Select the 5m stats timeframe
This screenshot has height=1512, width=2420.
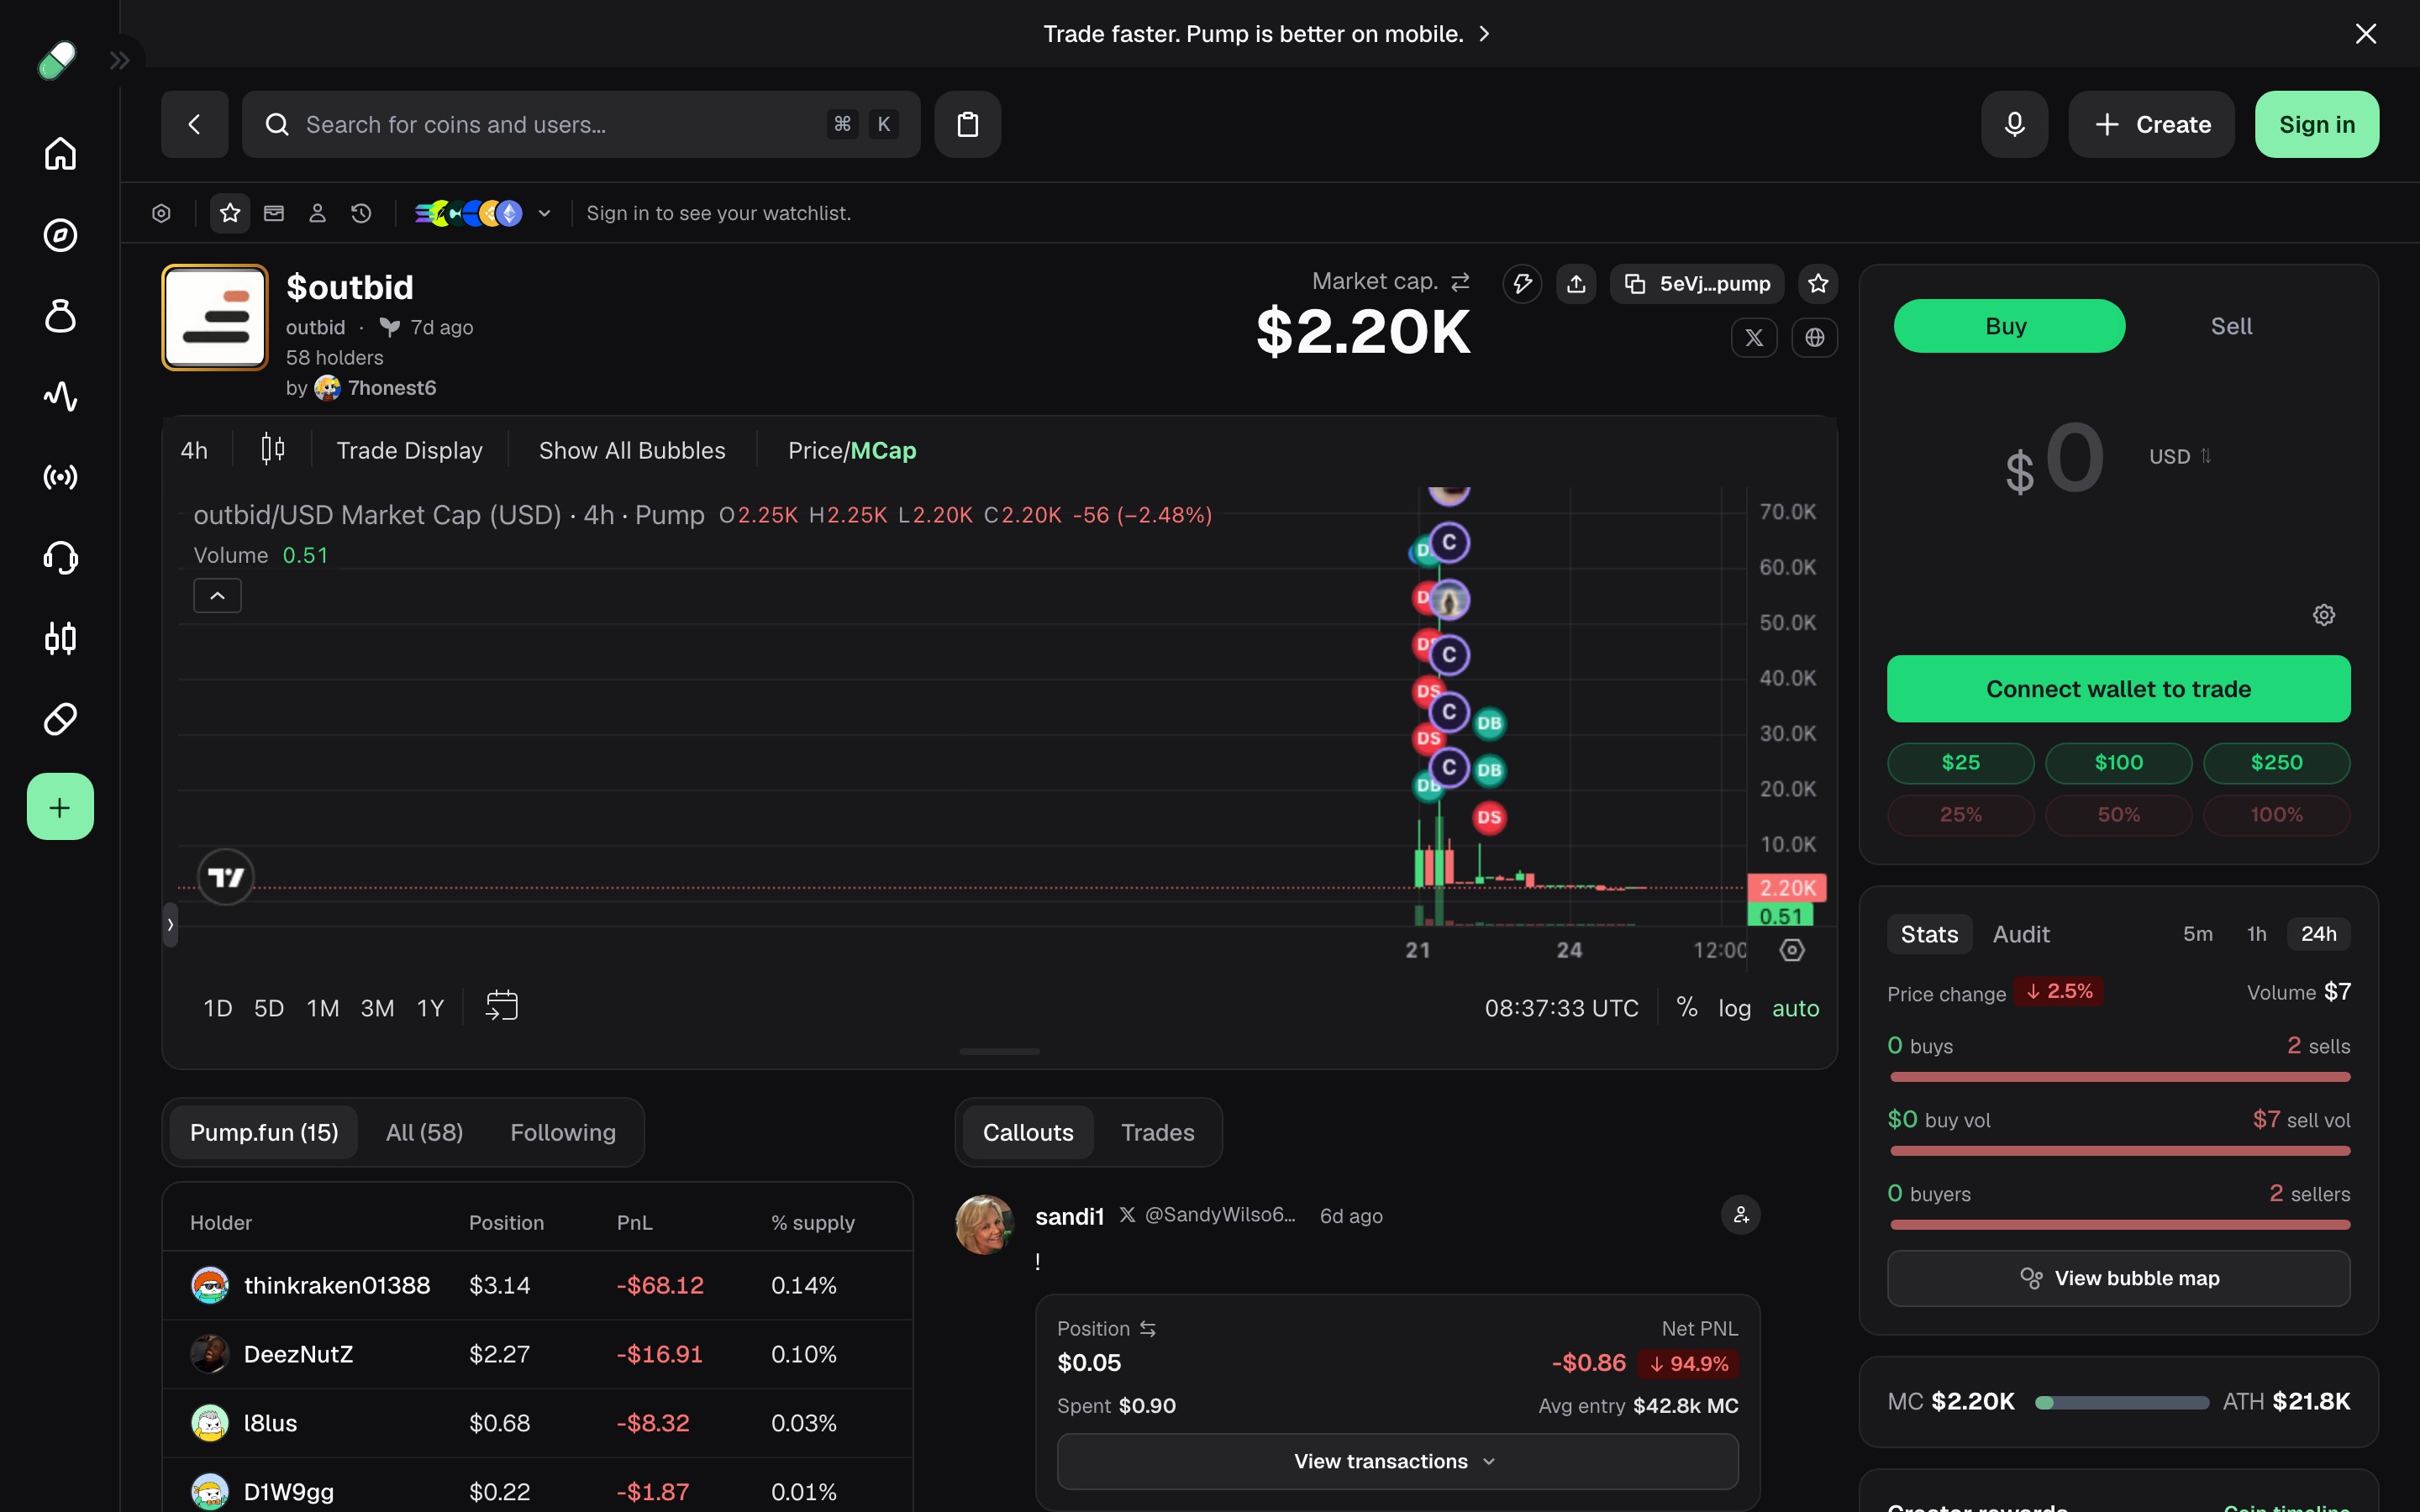click(x=2197, y=934)
